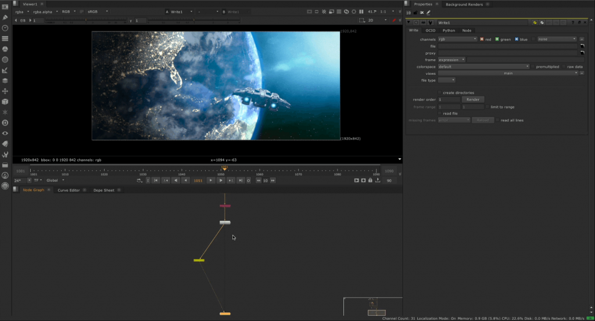This screenshot has width=595, height=321.
Task: Open the colorspace dropdown set to default
Action: click(483, 67)
